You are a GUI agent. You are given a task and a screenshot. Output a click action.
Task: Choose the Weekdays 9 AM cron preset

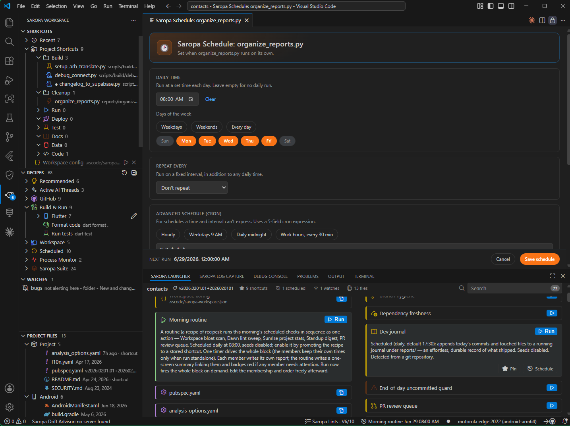click(x=205, y=235)
